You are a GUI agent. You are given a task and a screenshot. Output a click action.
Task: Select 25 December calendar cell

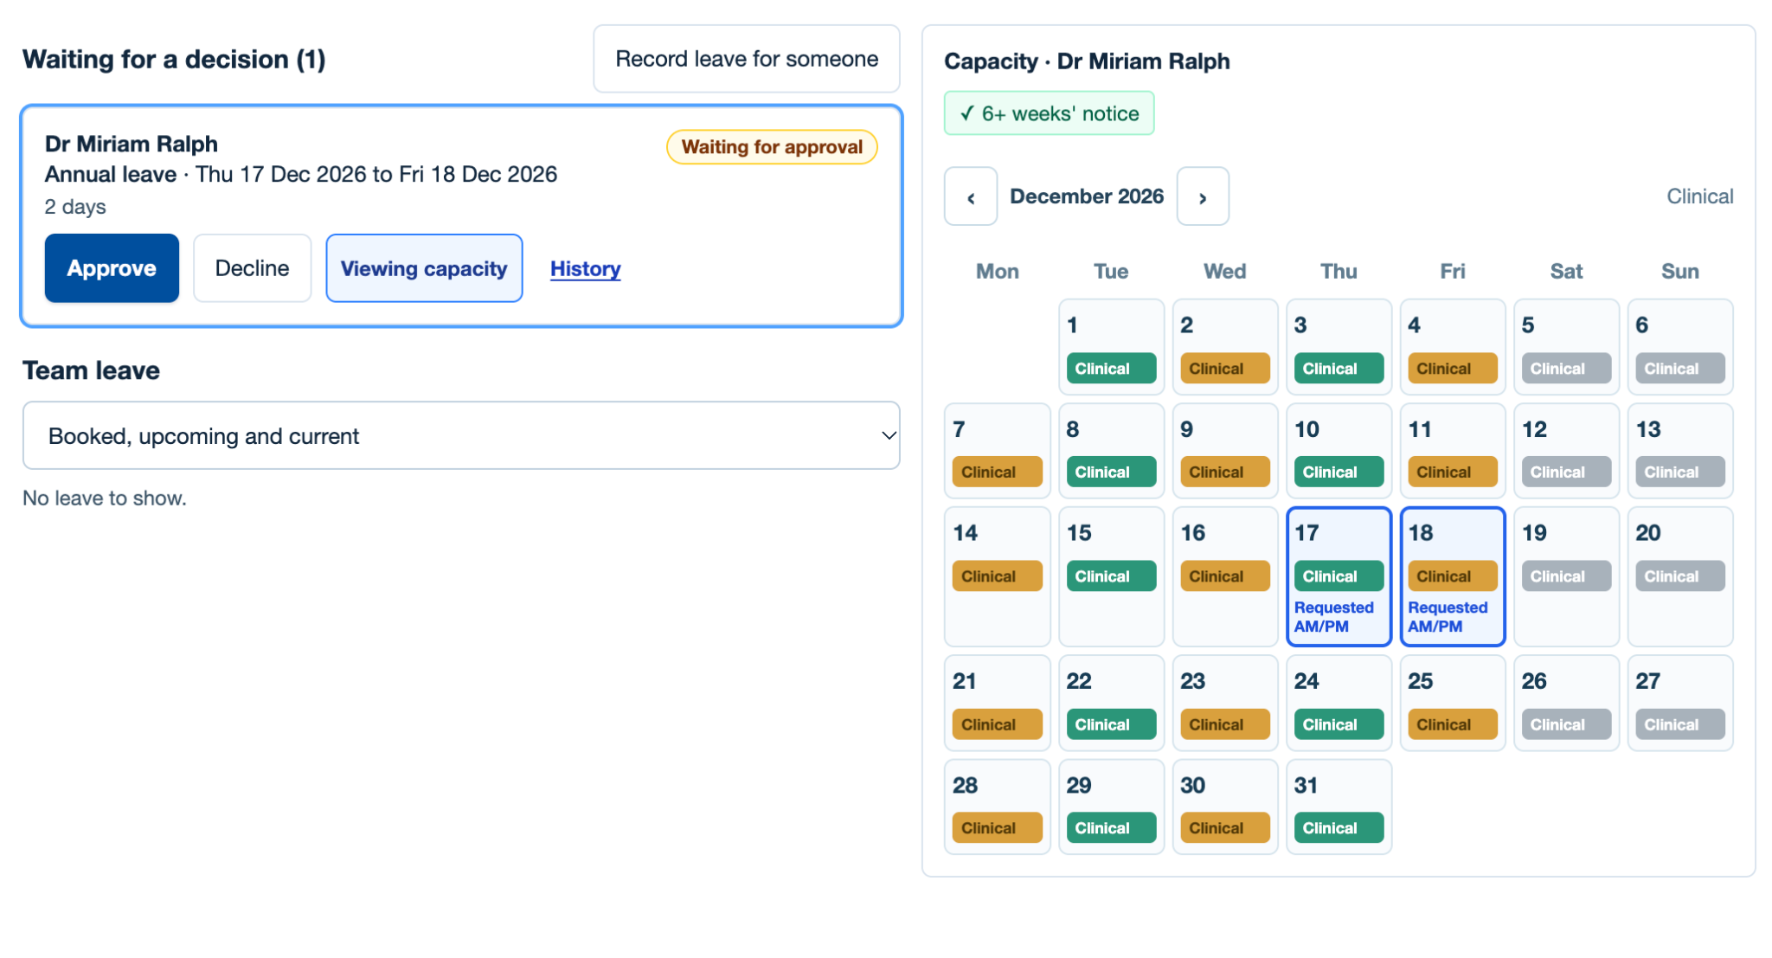pyautogui.click(x=1453, y=703)
